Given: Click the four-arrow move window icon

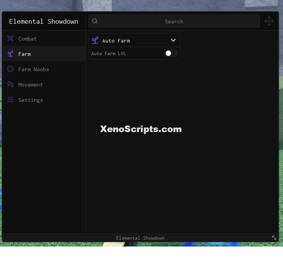Looking at the screenshot, I should click(x=269, y=21).
